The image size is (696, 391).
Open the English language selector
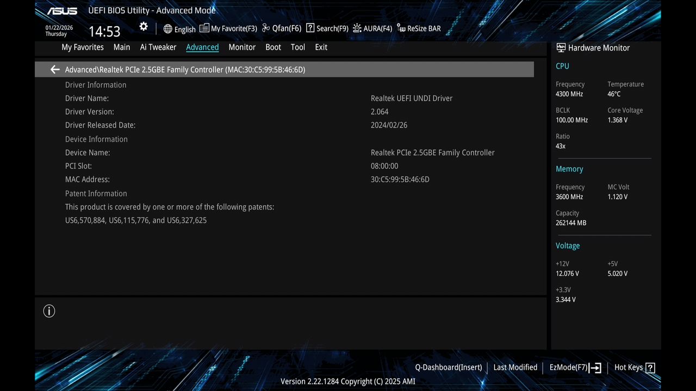tap(179, 29)
